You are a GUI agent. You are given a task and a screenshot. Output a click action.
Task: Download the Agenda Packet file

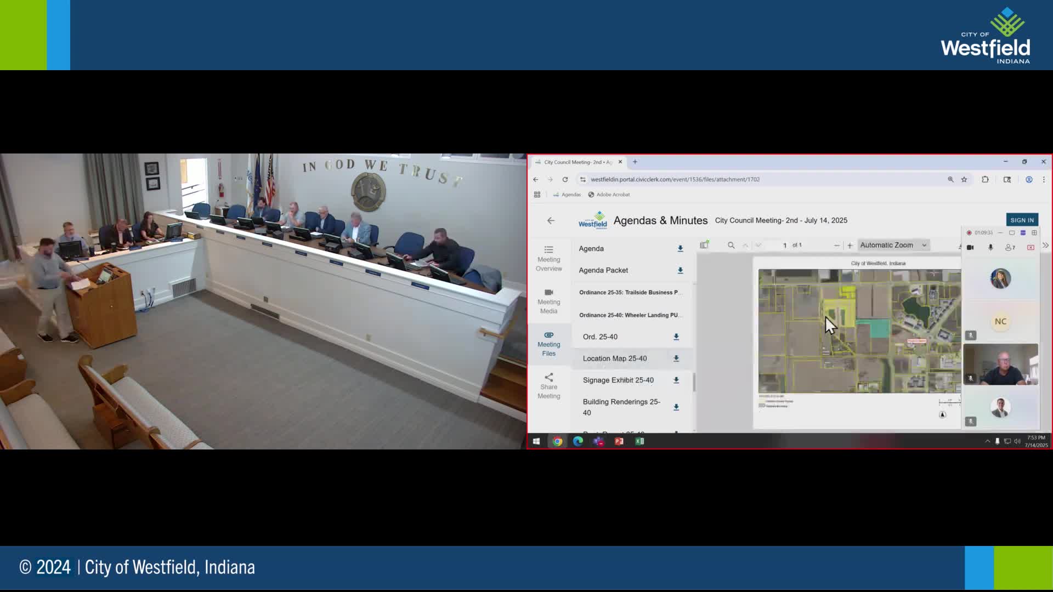click(680, 270)
